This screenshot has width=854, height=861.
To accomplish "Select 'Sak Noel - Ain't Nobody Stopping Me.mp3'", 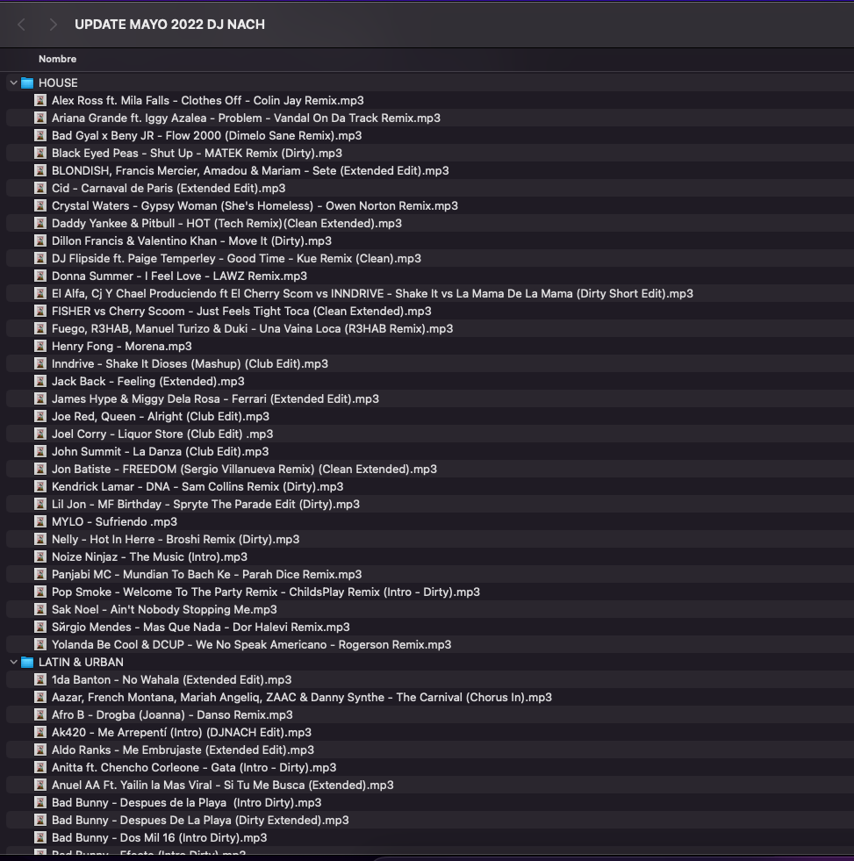I will 164,610.
